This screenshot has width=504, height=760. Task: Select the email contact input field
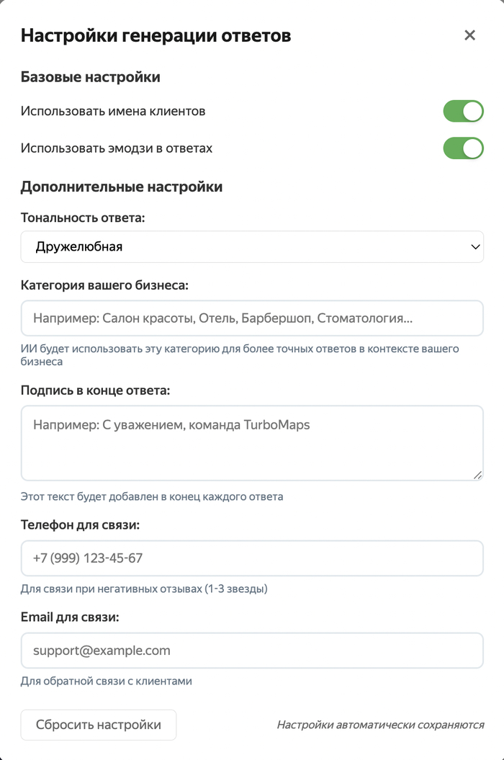click(x=252, y=650)
